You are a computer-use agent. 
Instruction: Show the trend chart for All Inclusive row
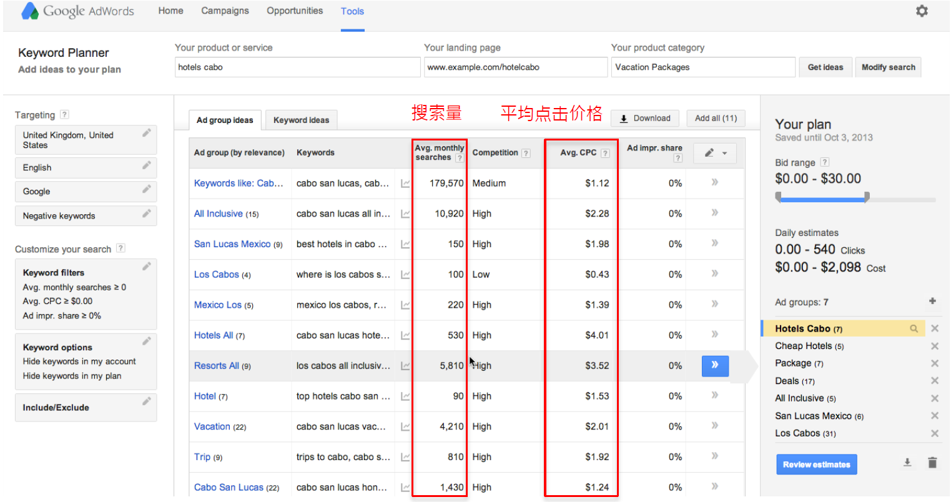[x=405, y=214]
